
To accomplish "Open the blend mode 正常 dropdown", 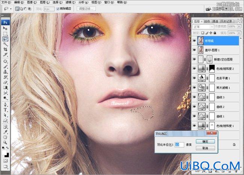I will [203, 27].
